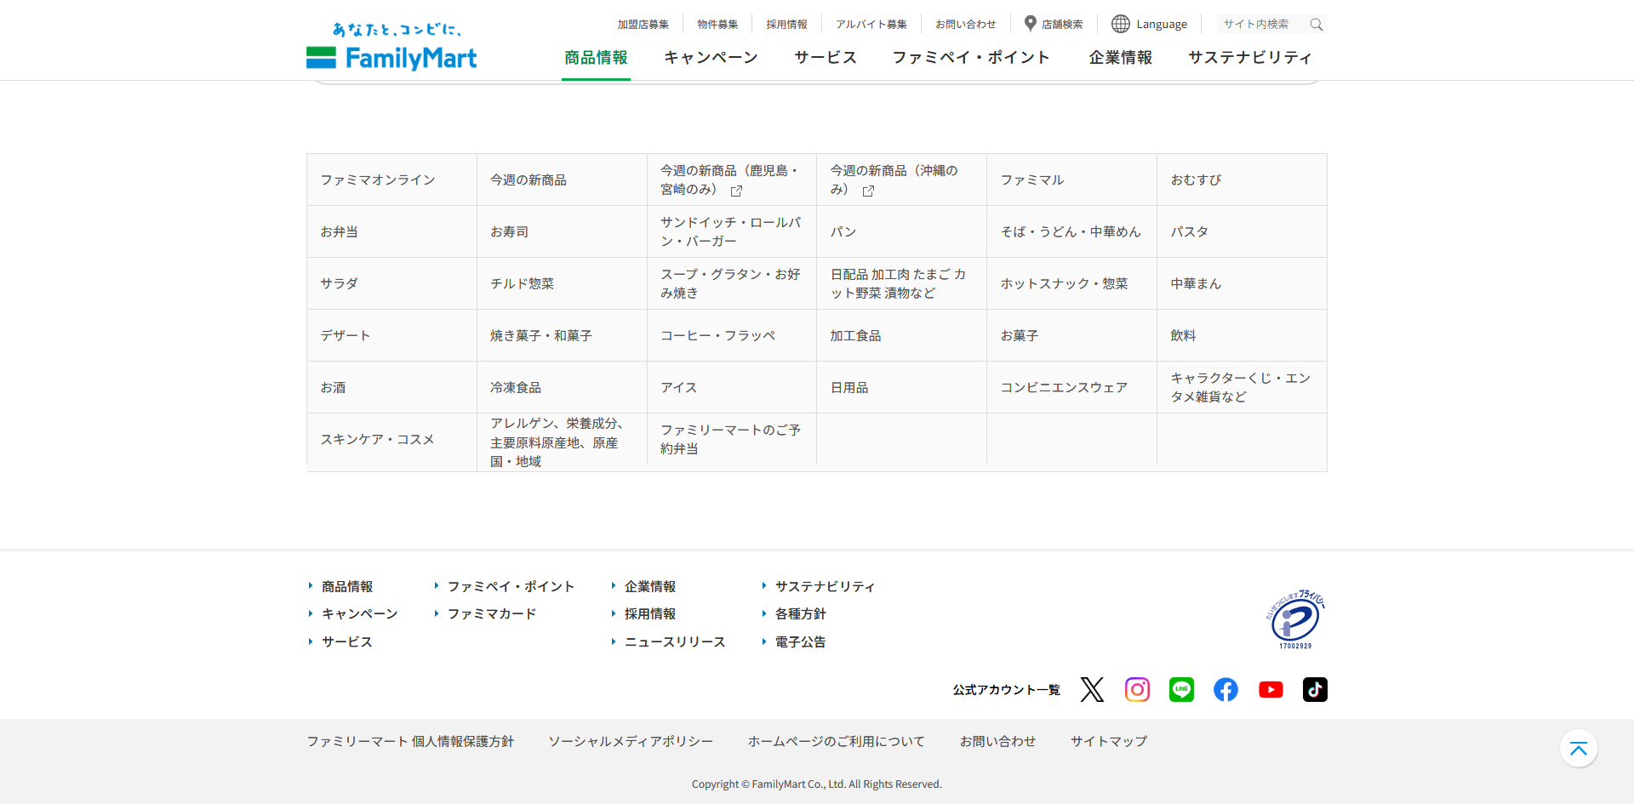Open the サービス main menu
Screen dimensions: 1634x804
(825, 57)
